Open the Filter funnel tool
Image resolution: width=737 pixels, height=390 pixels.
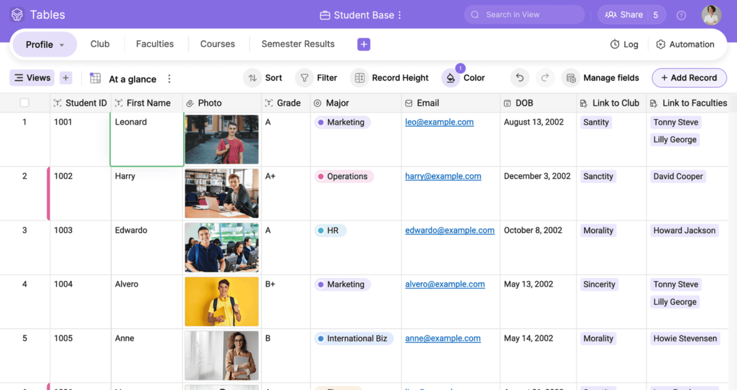pyautogui.click(x=316, y=78)
